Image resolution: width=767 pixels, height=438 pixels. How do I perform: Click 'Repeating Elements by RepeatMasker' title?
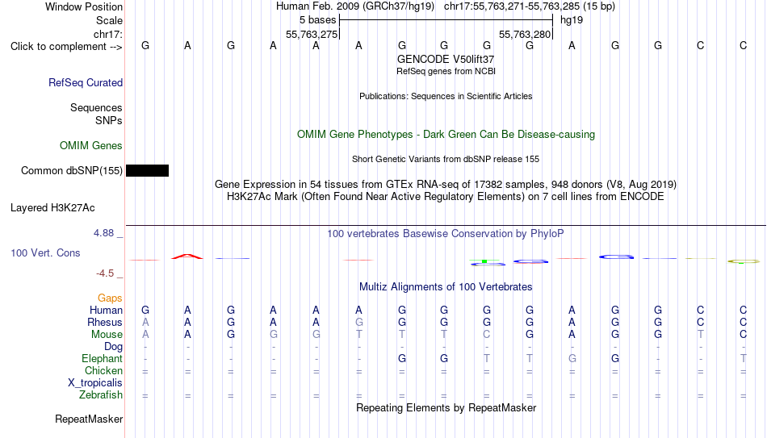click(x=446, y=407)
